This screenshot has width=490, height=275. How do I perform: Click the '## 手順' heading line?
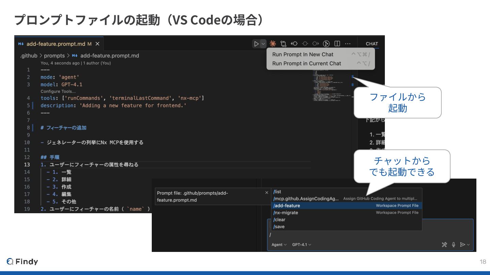pos(50,157)
